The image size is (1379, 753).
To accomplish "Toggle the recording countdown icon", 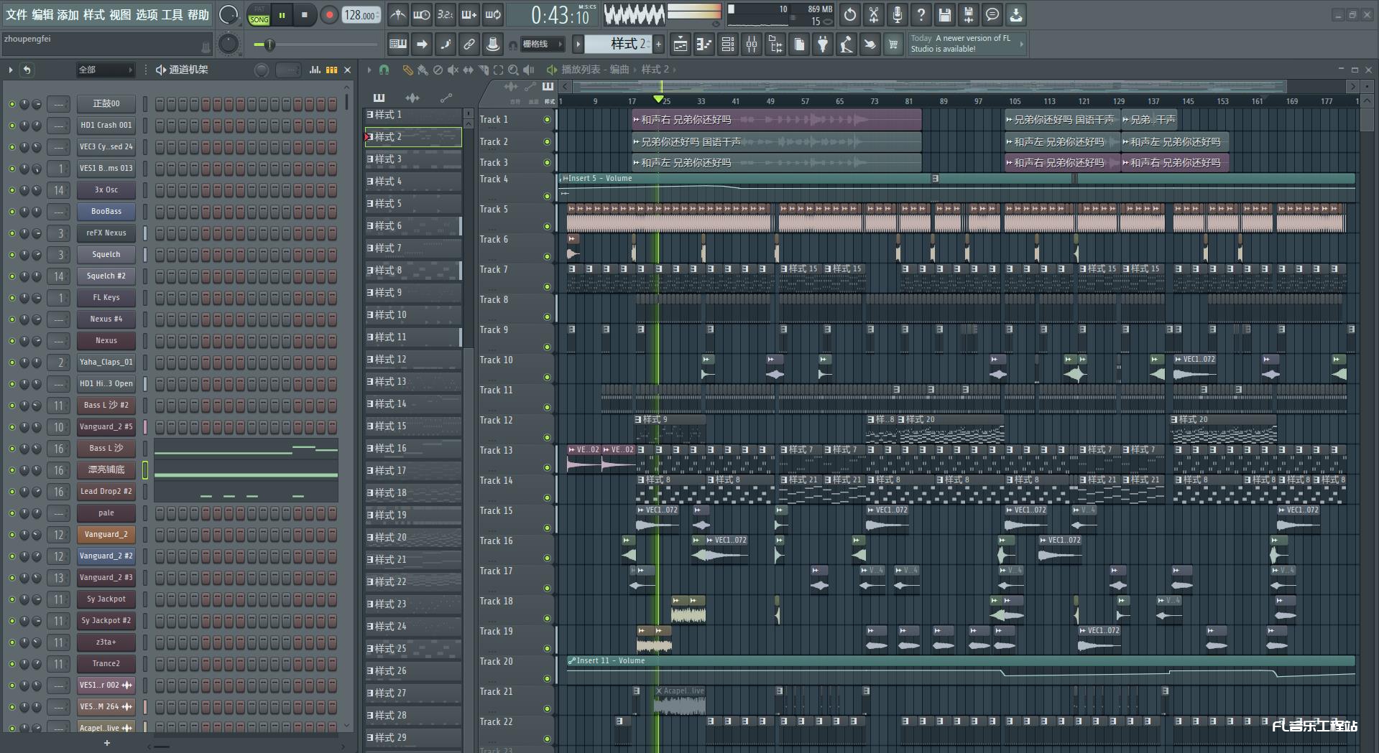I will click(x=446, y=14).
